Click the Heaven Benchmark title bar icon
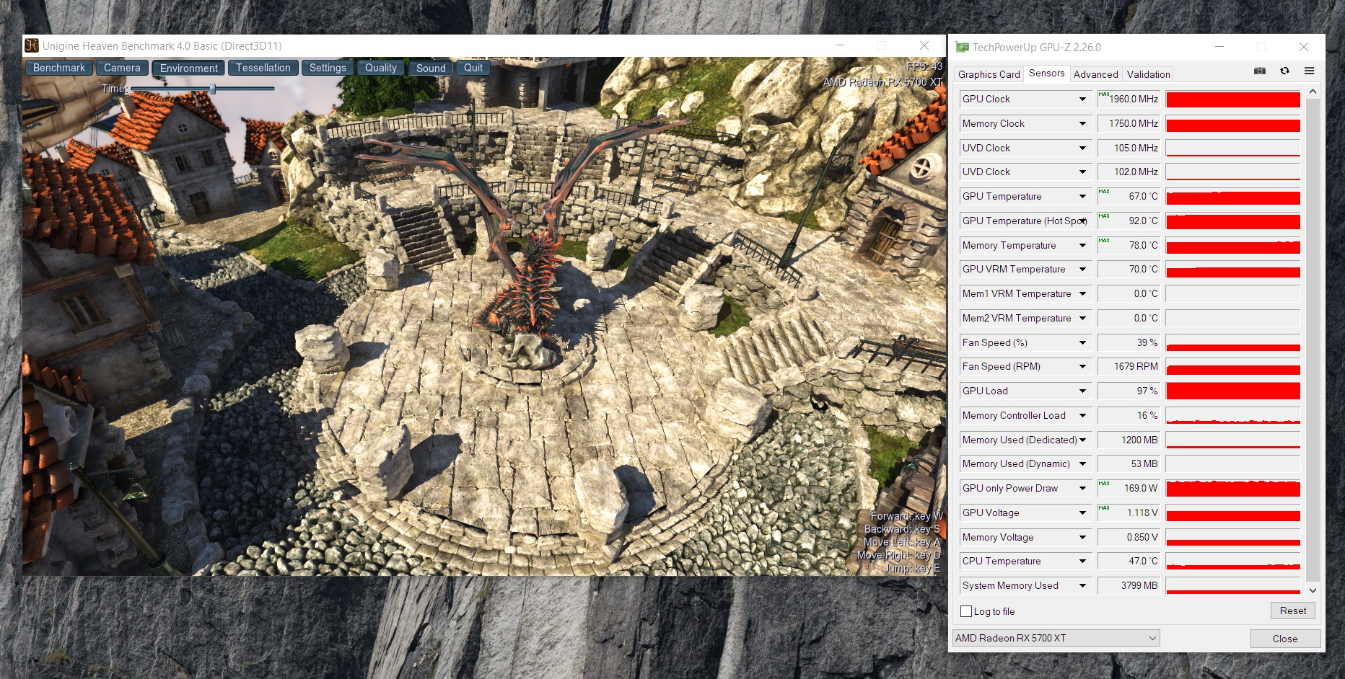The height and width of the screenshot is (679, 1345). click(32, 46)
